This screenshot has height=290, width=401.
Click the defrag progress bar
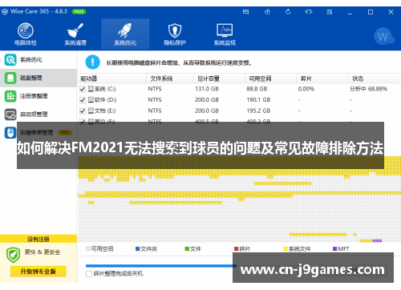[x=161, y=266]
